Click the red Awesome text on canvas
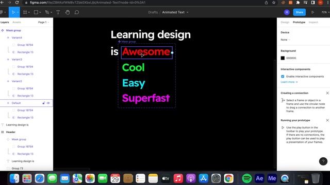The image size is (330, 185). pyautogui.click(x=146, y=51)
